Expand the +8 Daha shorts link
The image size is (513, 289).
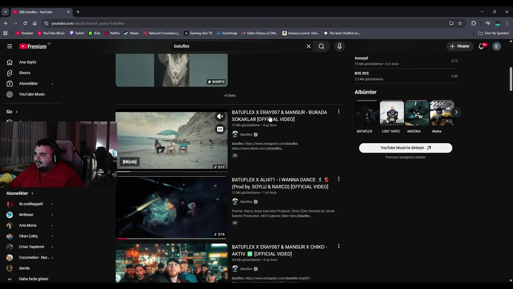point(230,96)
